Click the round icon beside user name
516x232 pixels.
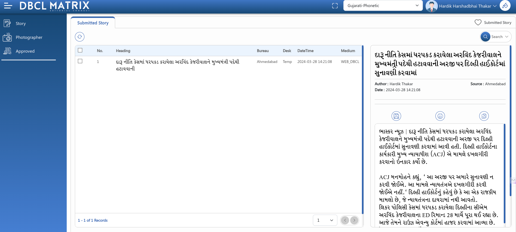505,6
